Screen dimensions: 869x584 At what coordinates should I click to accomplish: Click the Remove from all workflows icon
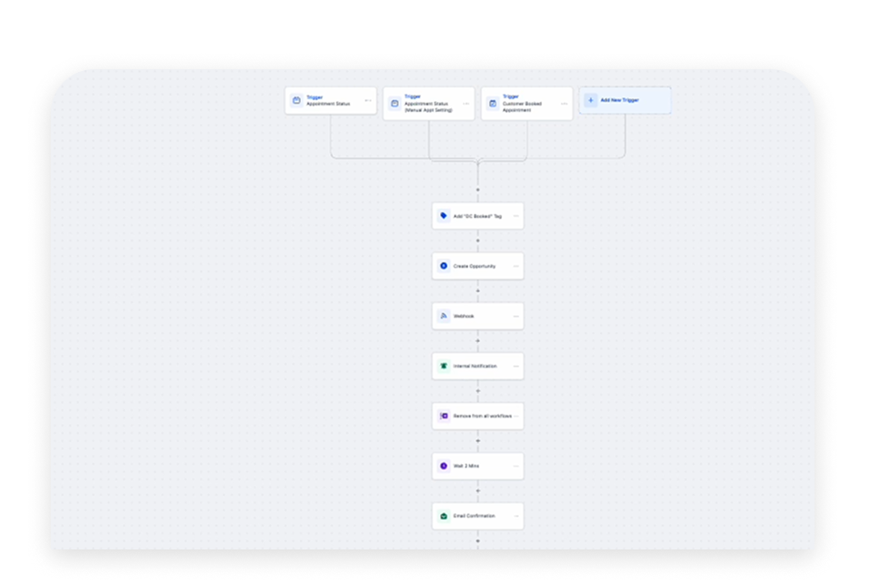point(444,416)
